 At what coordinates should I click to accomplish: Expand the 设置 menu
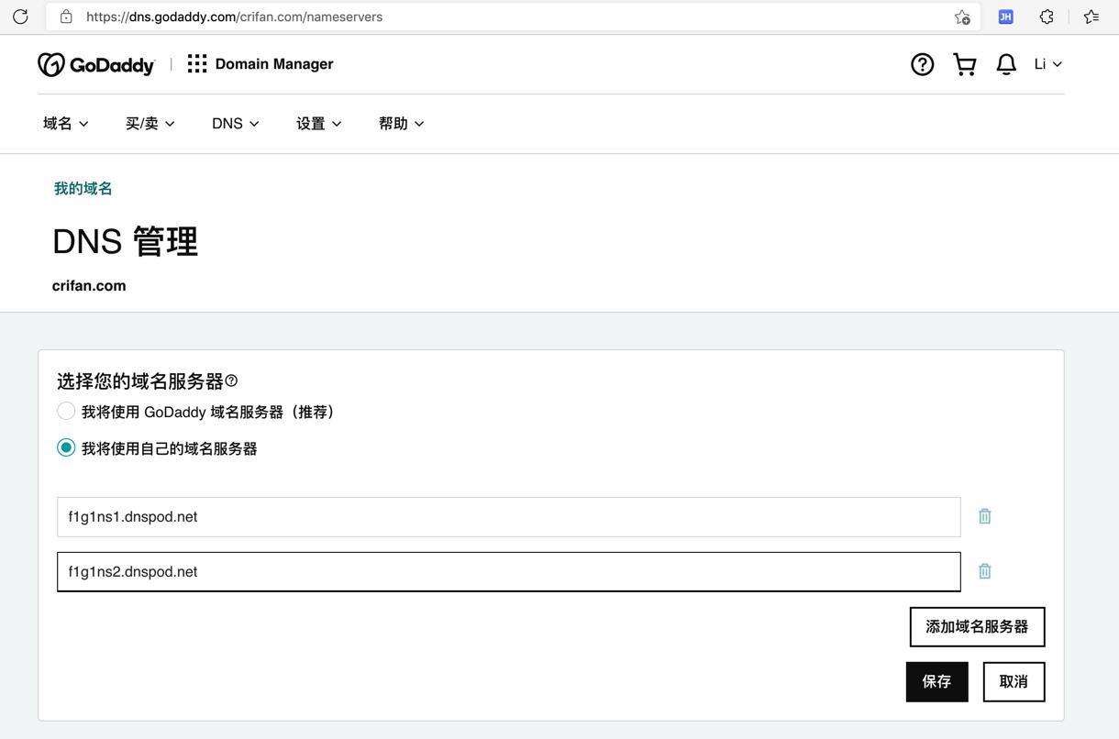[x=319, y=123]
